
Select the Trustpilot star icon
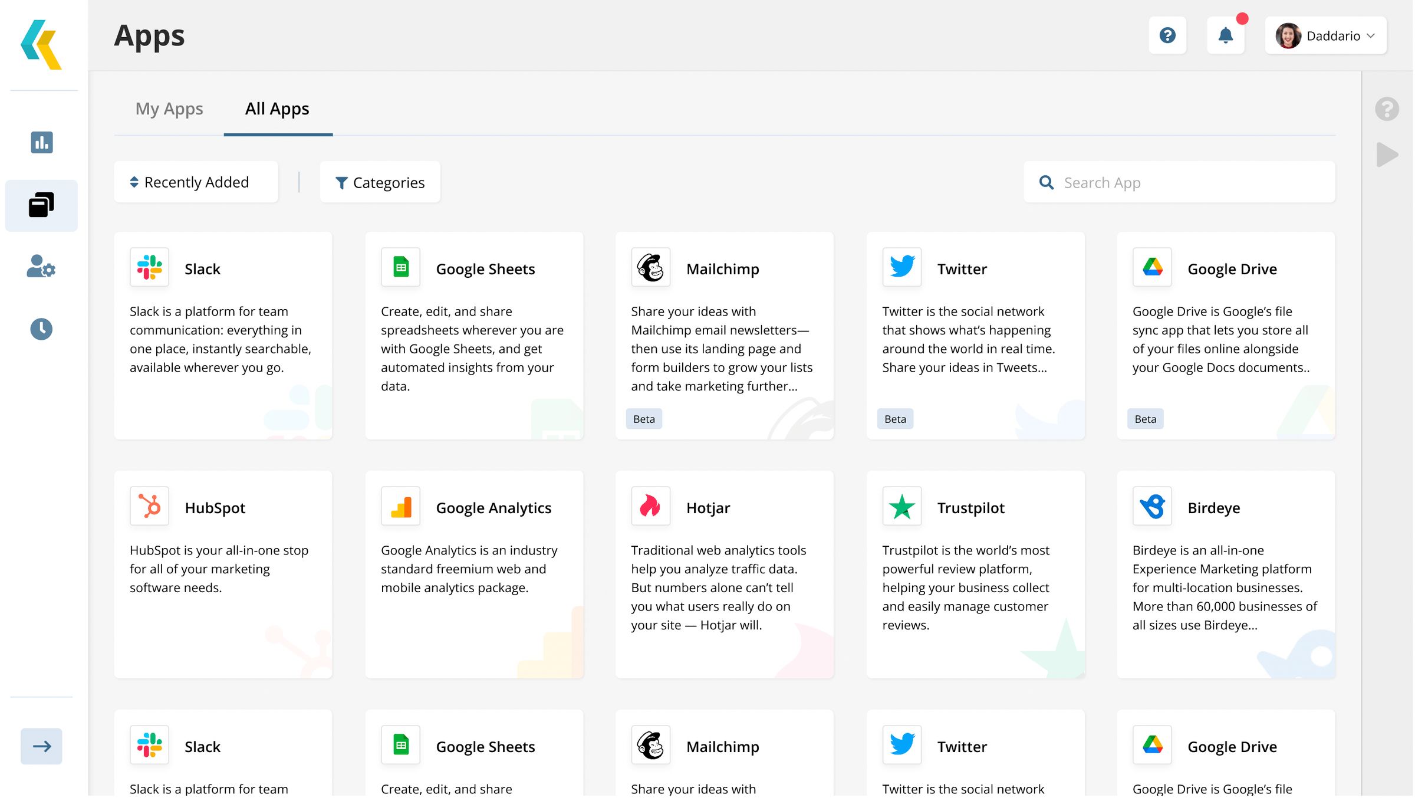(901, 506)
